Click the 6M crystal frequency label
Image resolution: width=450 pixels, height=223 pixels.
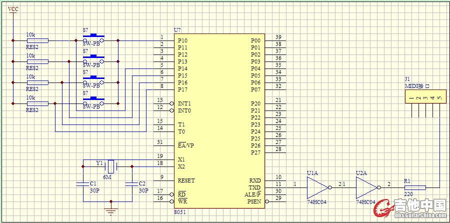(107, 177)
